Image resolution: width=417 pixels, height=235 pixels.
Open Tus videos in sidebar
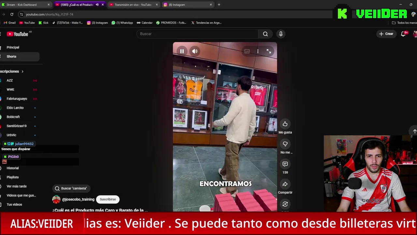tap(14, 205)
